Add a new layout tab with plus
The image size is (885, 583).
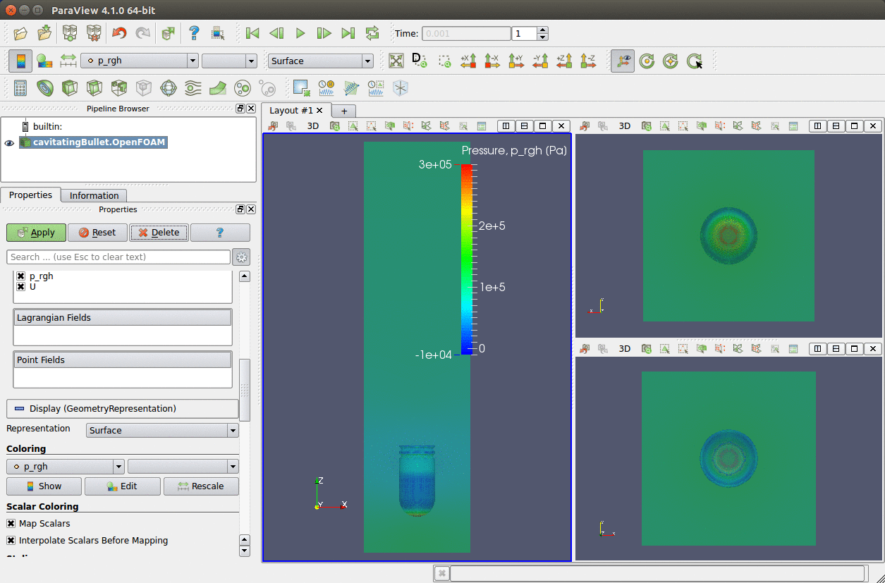(x=344, y=111)
